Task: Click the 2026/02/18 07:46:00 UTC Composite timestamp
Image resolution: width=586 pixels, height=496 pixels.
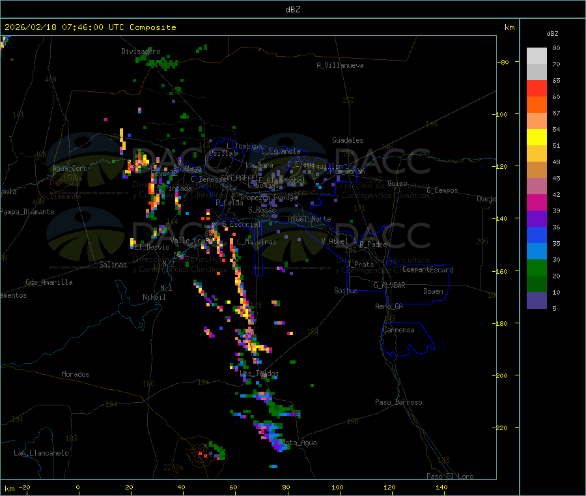Action: [90, 27]
